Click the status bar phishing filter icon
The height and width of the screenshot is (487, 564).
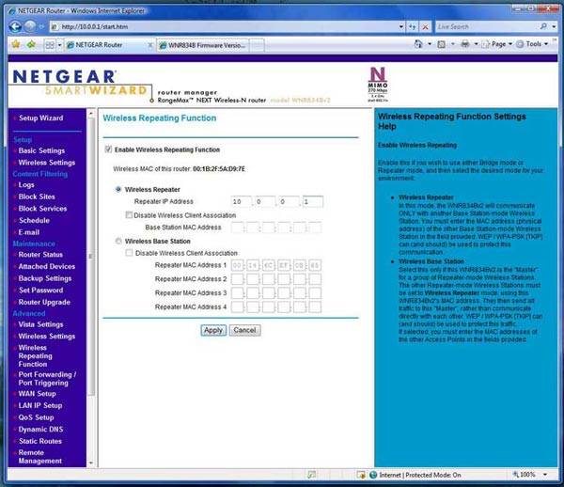(311, 475)
